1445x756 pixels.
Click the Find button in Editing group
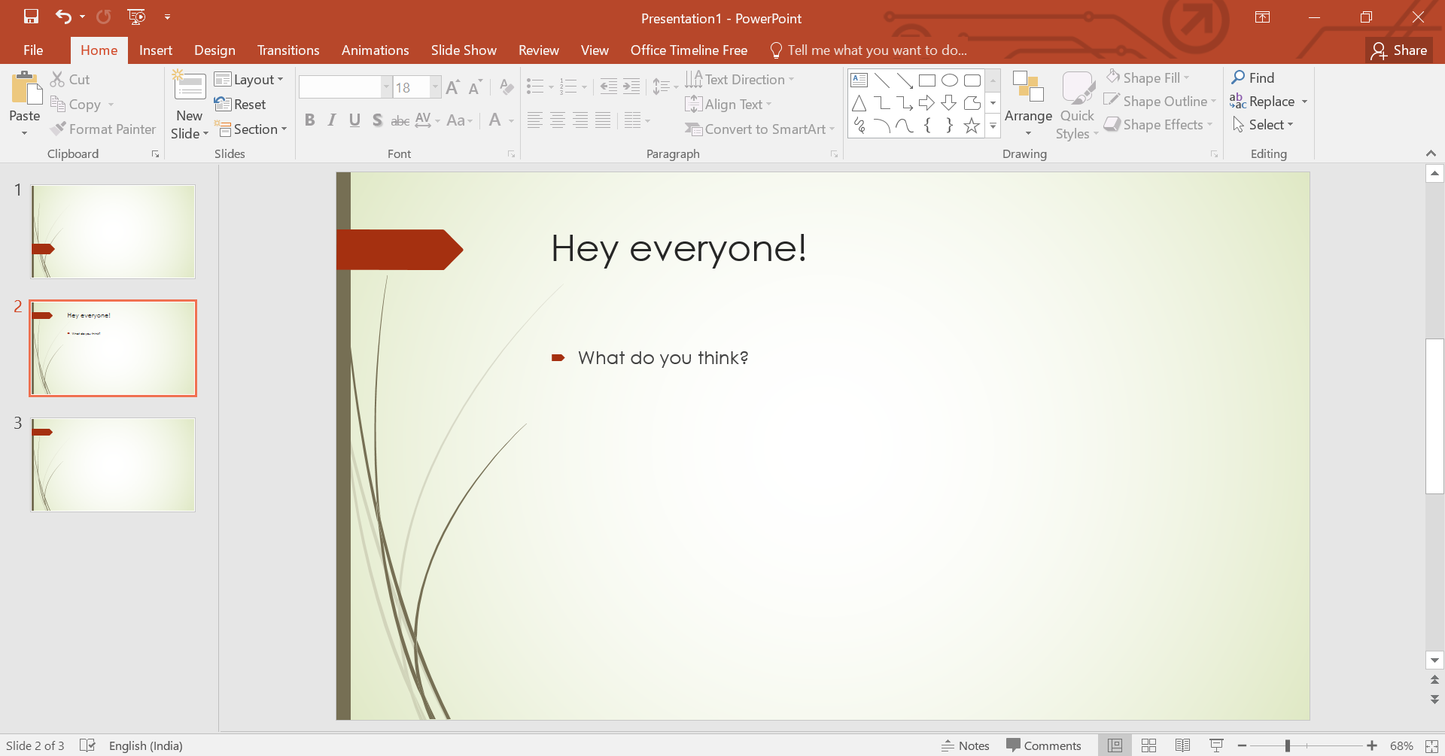[1253, 78]
